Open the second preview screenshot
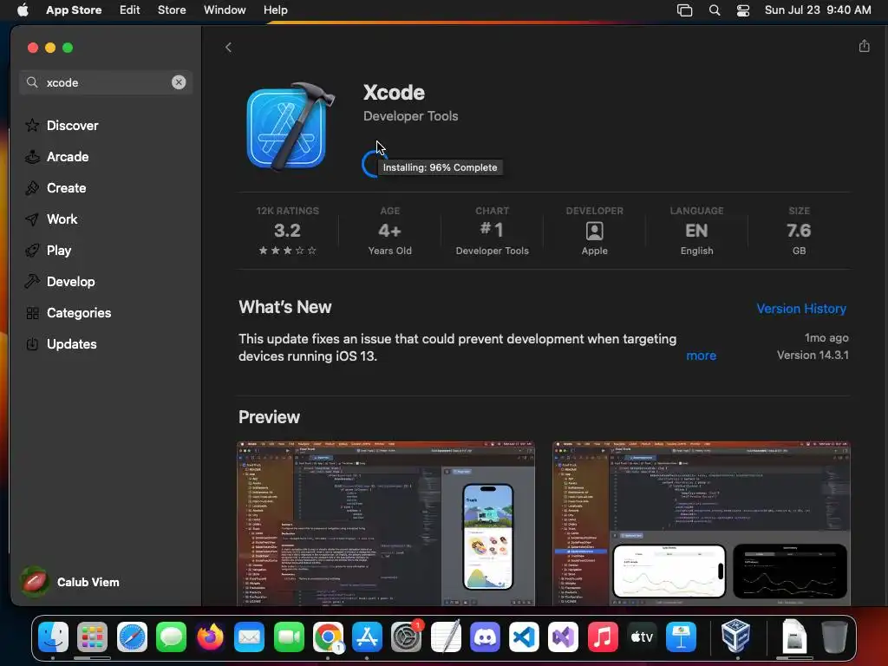The image size is (888, 666). 701,524
